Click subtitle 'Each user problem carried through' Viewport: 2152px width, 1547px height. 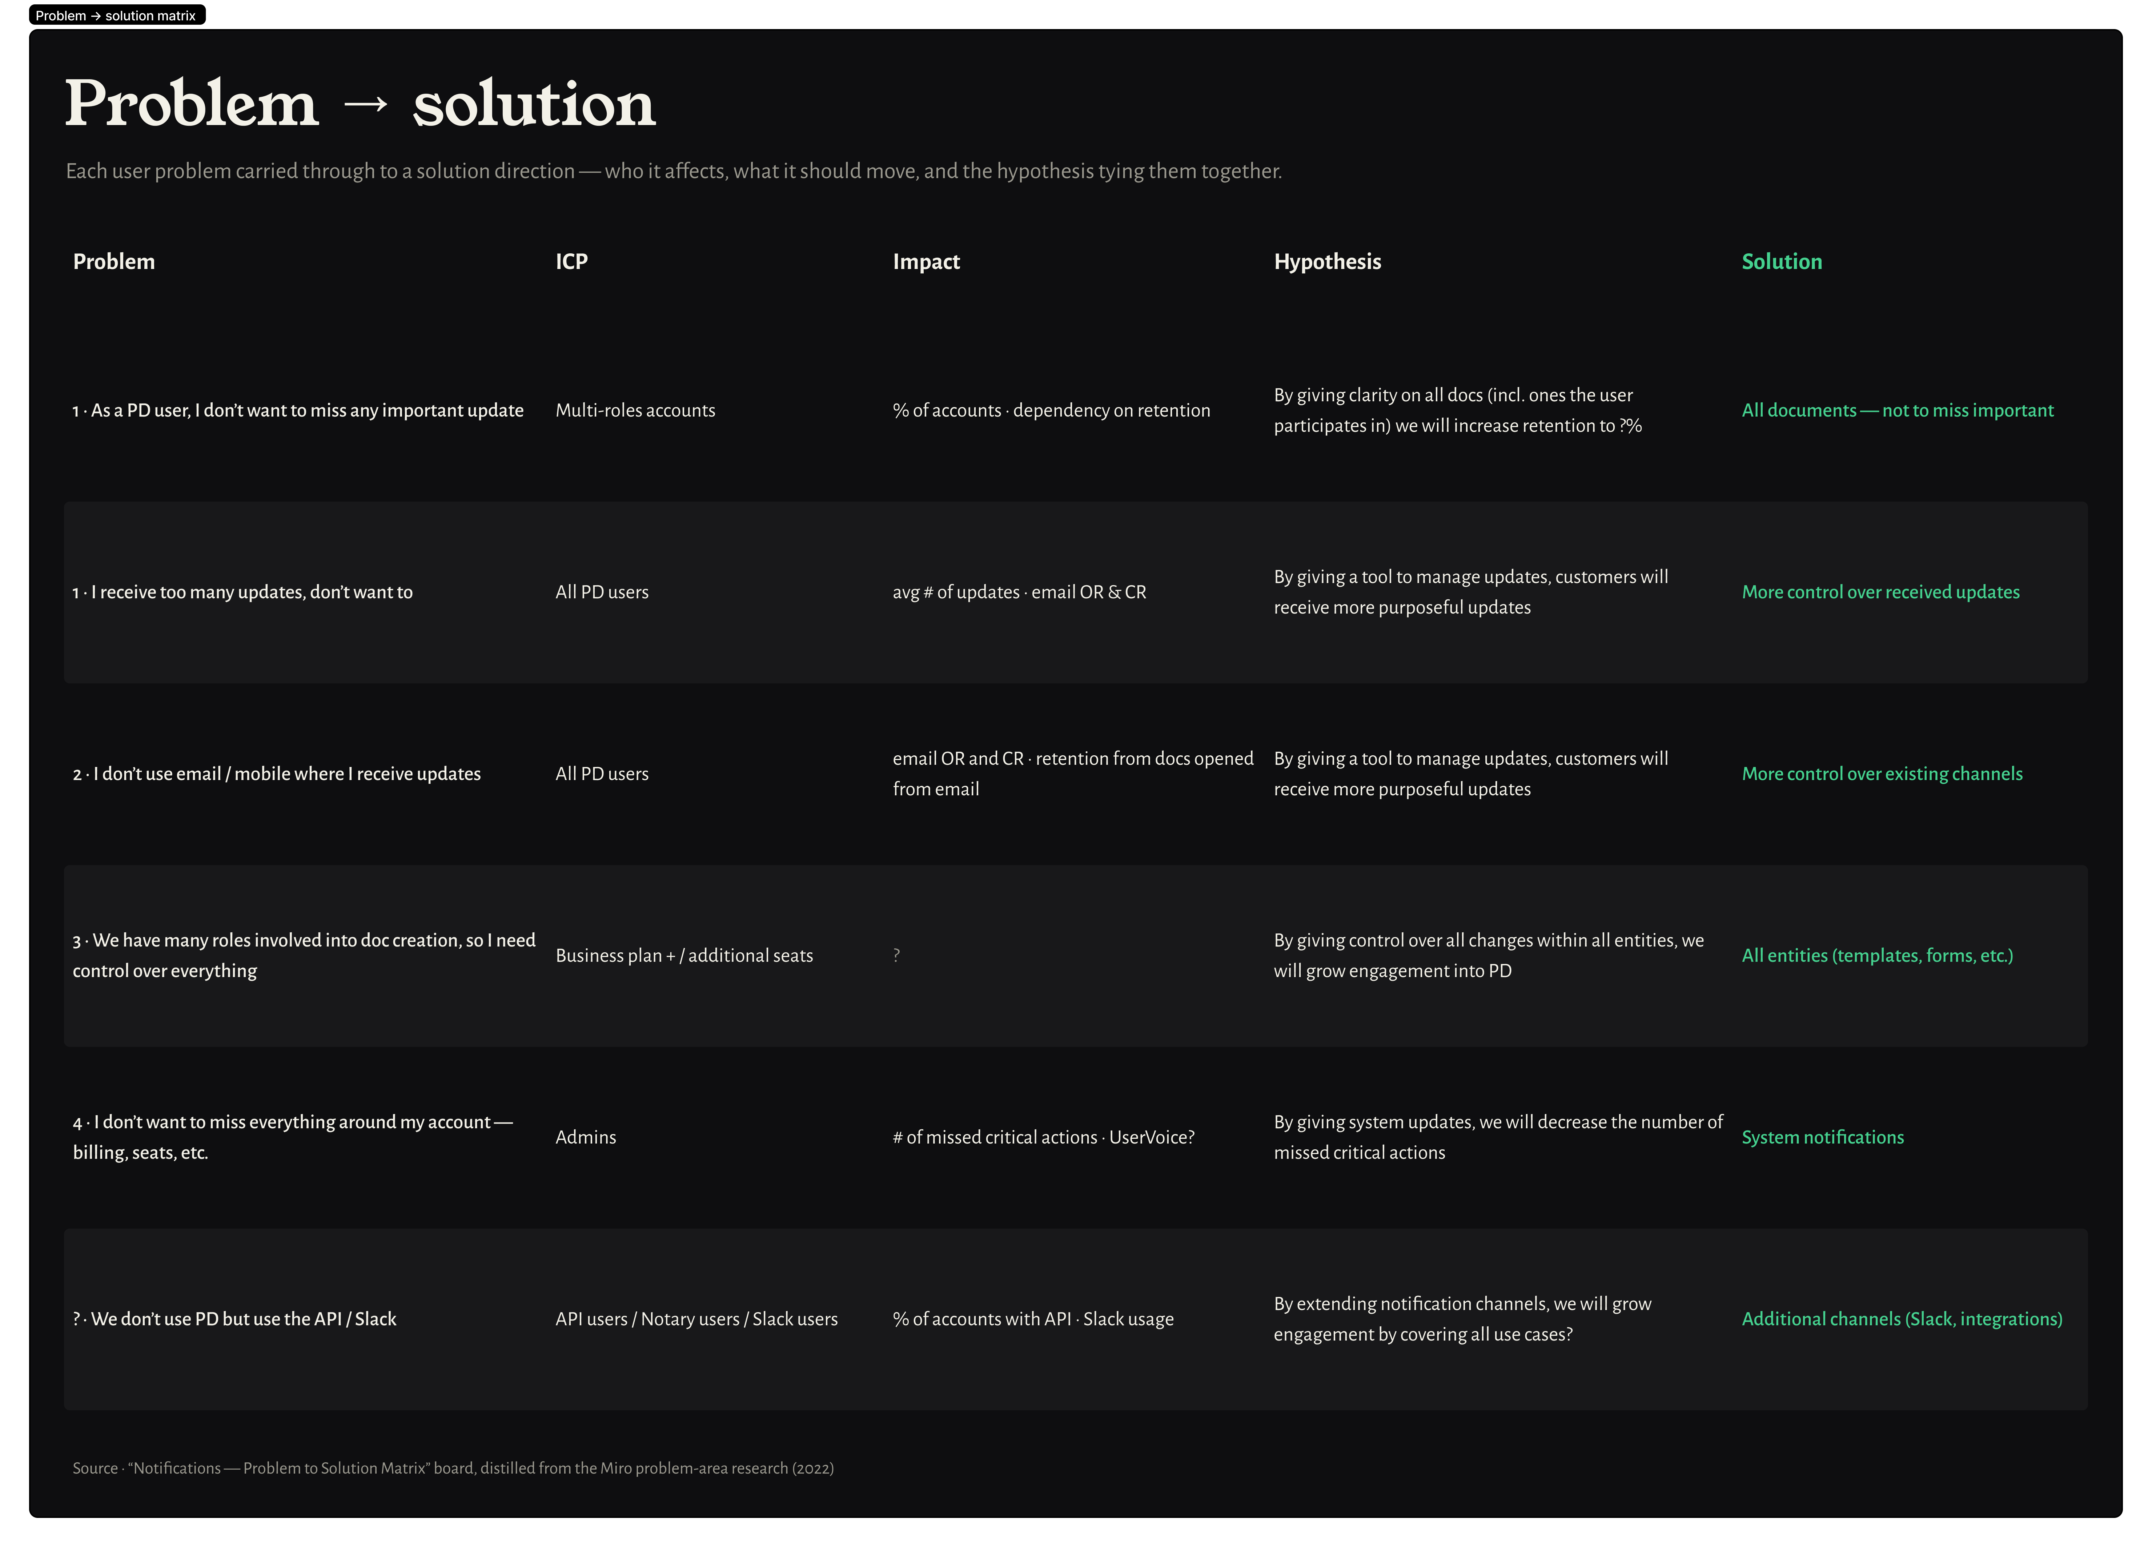pyautogui.click(x=674, y=172)
